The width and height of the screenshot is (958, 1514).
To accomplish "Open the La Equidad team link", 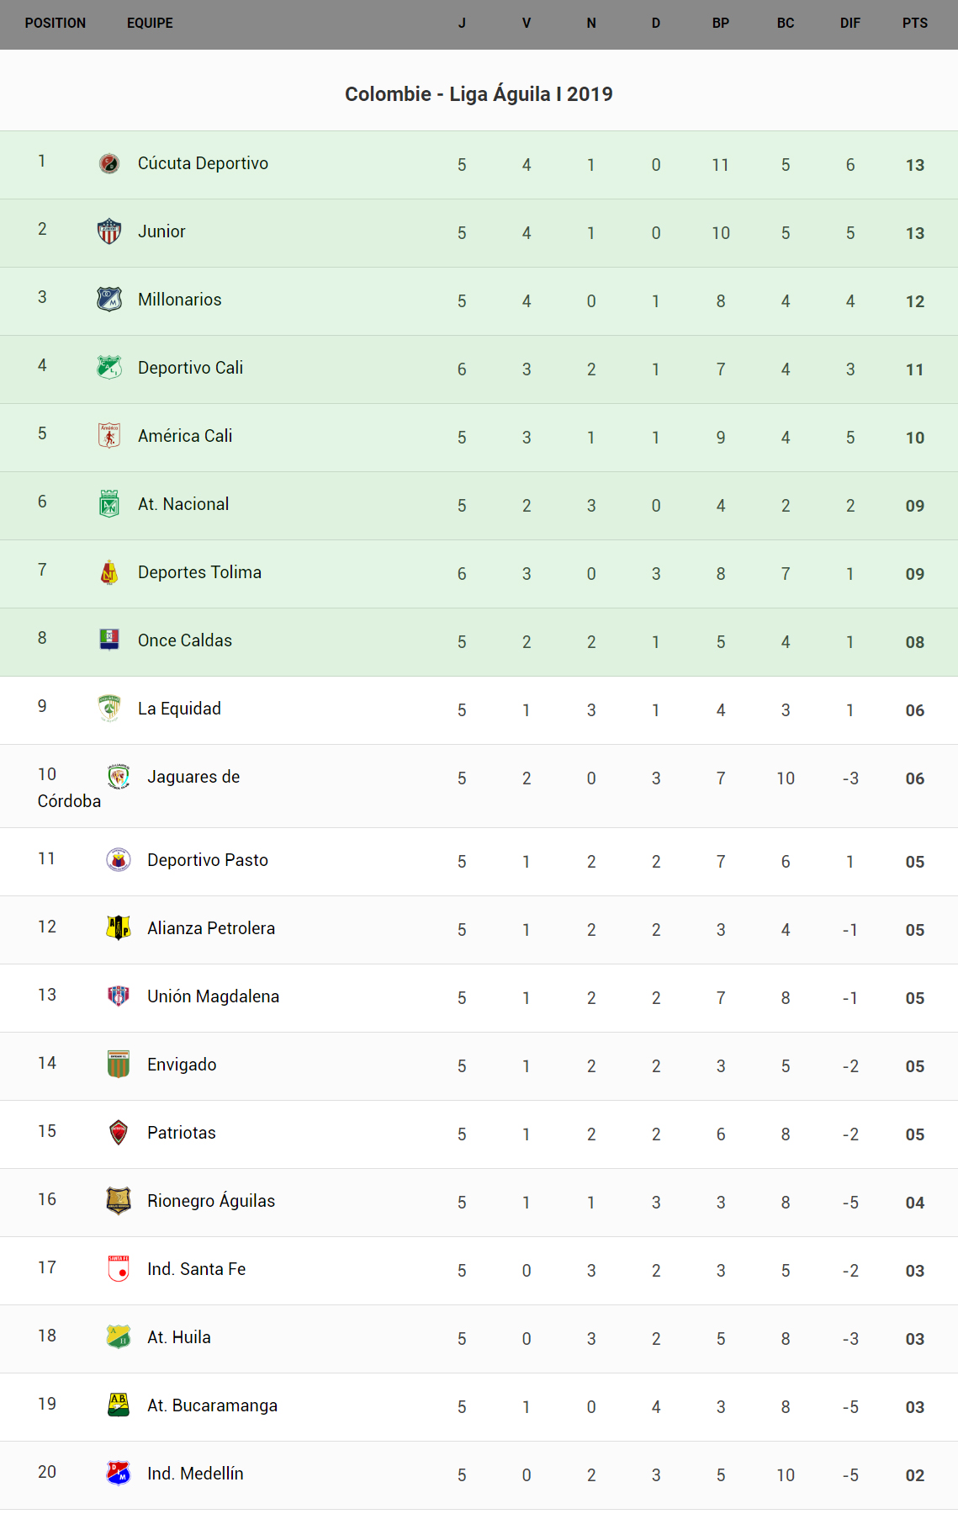I will (179, 709).
